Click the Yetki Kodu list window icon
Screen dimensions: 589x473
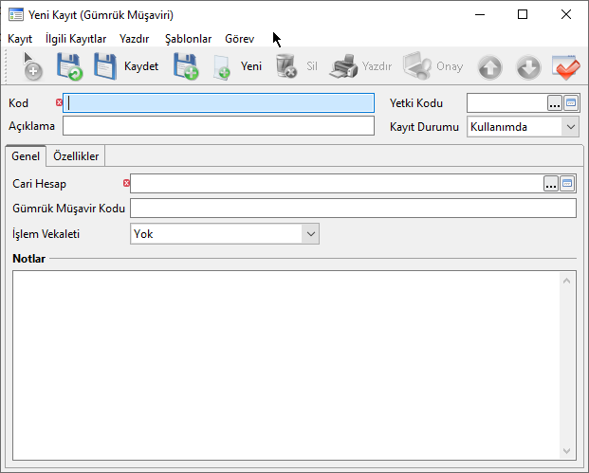coord(570,103)
